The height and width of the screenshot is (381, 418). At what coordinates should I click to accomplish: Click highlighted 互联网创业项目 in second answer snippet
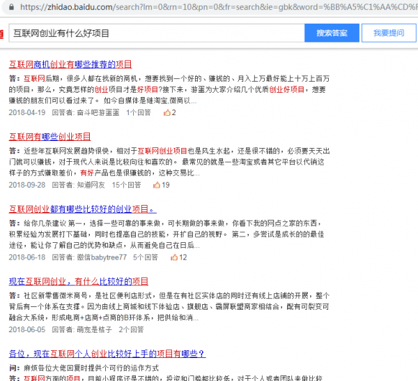point(162,151)
